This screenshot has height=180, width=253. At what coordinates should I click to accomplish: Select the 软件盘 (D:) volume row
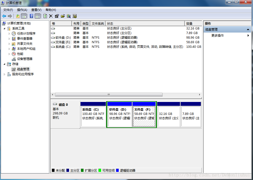pyautogui.click(x=126, y=38)
